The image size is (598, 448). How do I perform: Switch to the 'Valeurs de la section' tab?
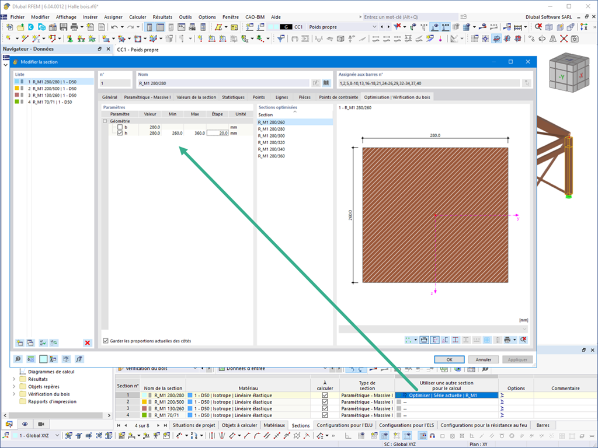[196, 97]
